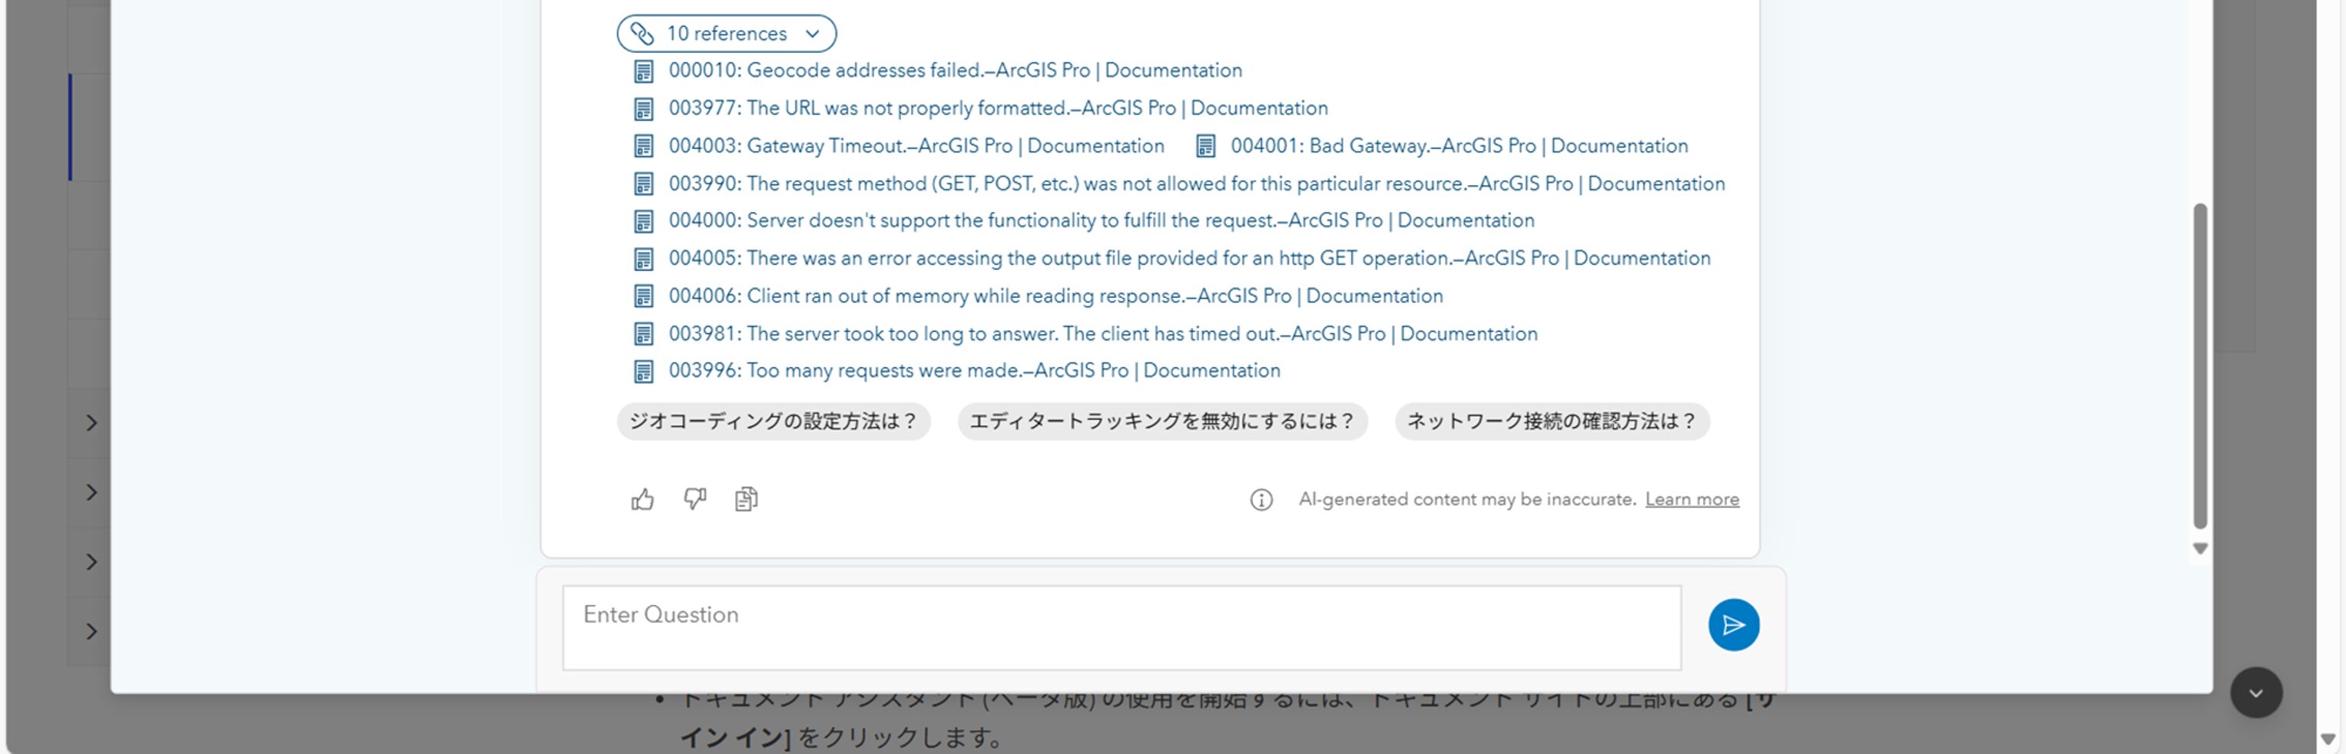Viewport: 2346px width, 754px height.
Task: Select suggestion エディタートラッキングを無効にするには？
Action: click(1162, 422)
